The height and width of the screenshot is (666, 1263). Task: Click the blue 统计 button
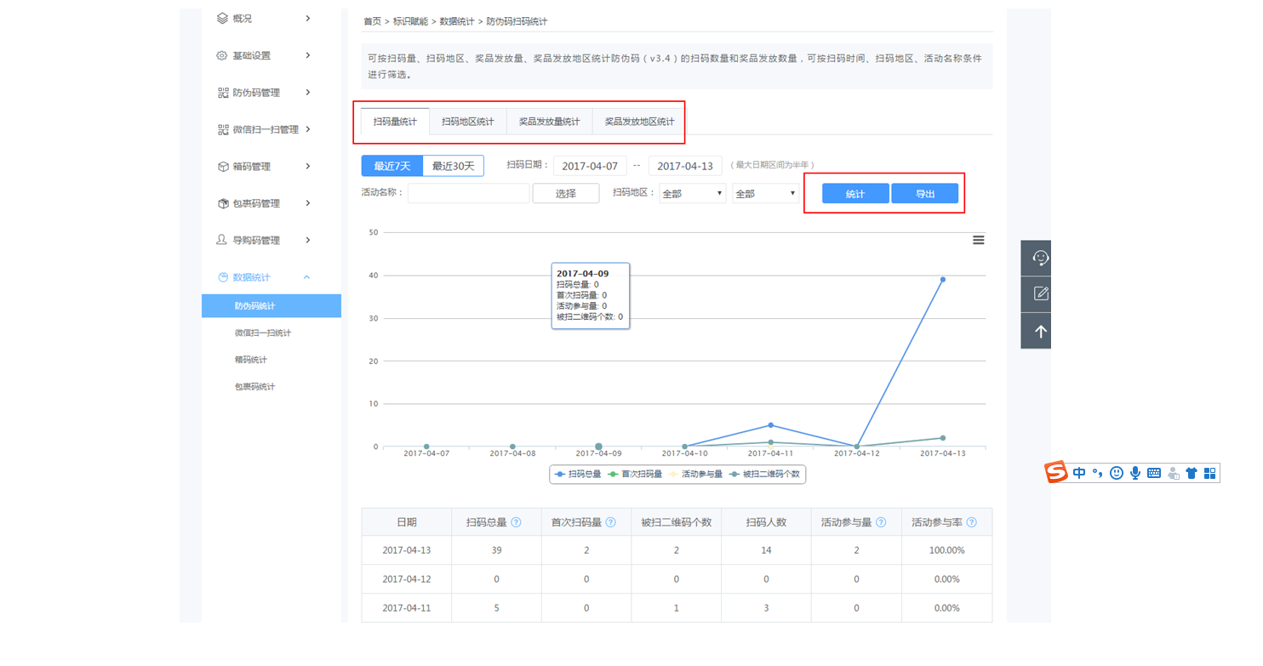coord(854,194)
